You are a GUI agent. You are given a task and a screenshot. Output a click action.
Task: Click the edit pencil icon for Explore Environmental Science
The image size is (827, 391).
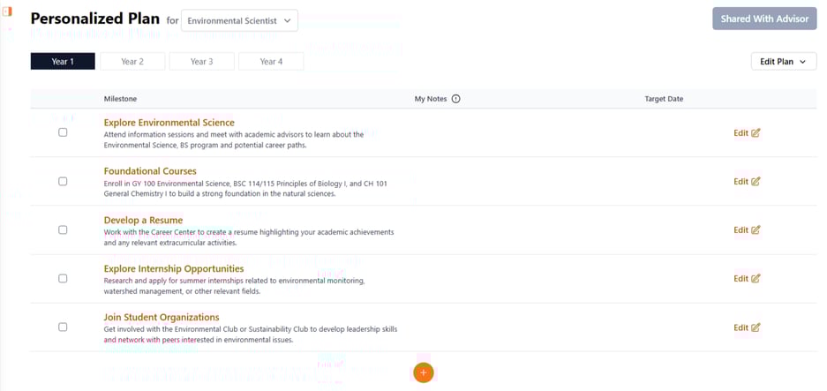coord(756,133)
